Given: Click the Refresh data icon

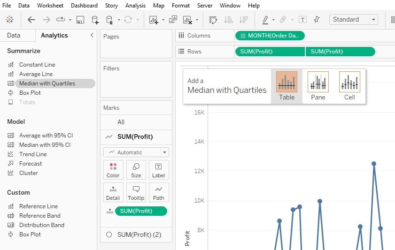Looking at the screenshot, I should 128,20.
